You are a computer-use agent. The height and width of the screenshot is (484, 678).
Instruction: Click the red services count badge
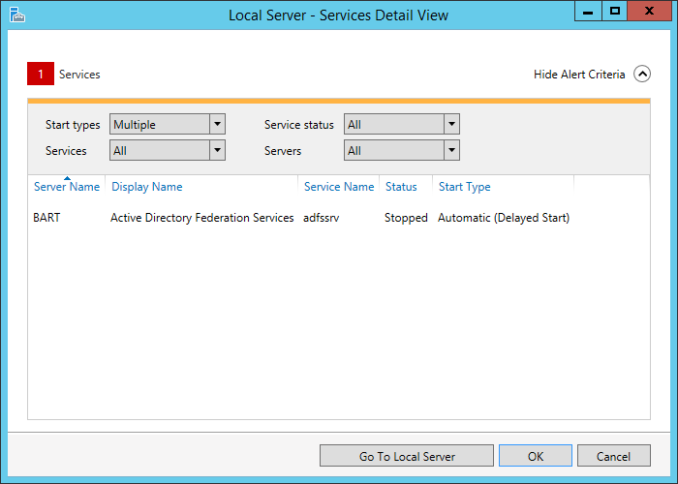pyautogui.click(x=41, y=74)
